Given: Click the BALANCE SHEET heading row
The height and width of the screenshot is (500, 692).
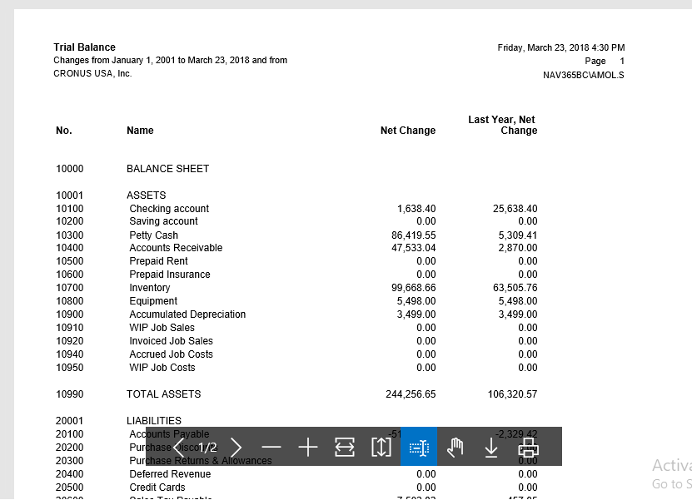Looking at the screenshot, I should 167,169.
